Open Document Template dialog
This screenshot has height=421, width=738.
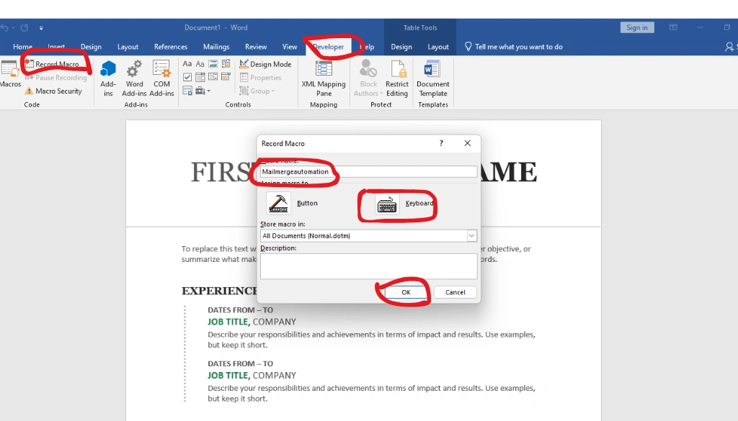[432, 78]
